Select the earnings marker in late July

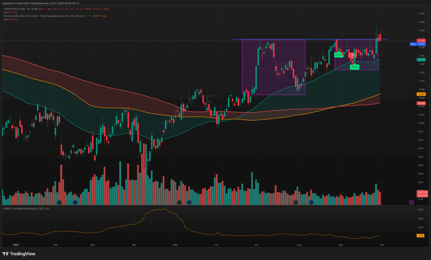pyautogui.click(x=295, y=202)
